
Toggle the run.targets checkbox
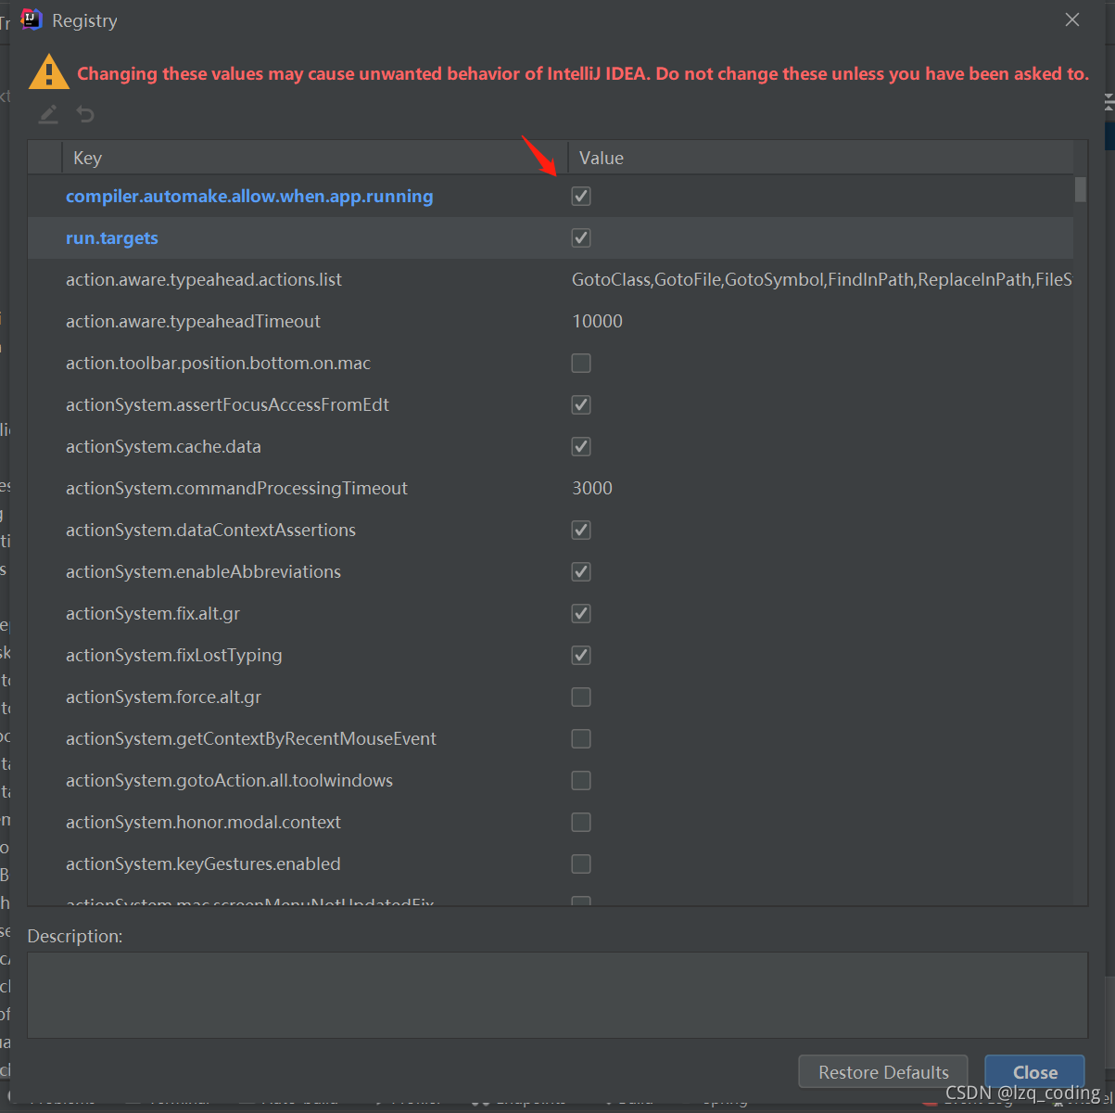(x=581, y=238)
